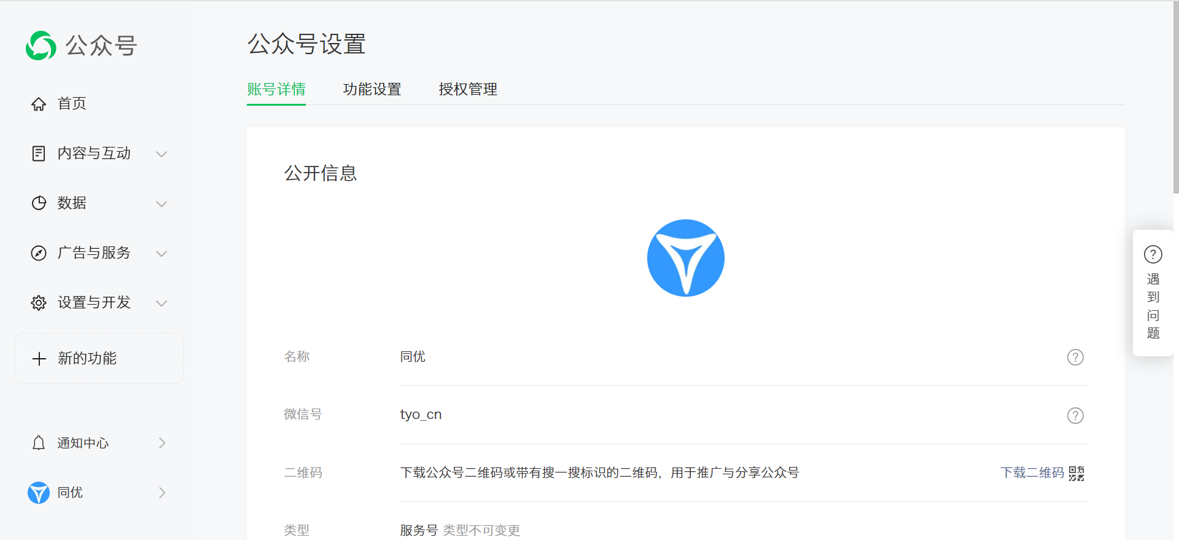Click the 微信号 field label
The height and width of the screenshot is (540, 1179).
coord(303,415)
